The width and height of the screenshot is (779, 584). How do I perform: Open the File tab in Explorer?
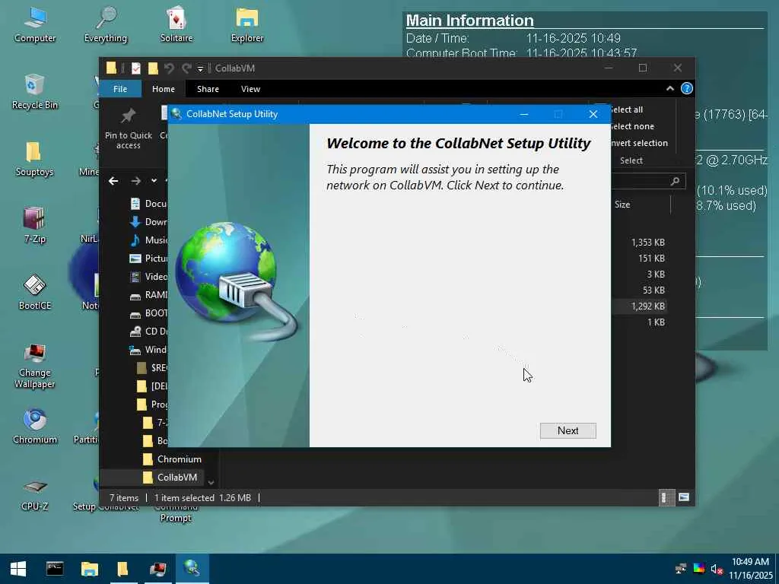click(x=120, y=89)
